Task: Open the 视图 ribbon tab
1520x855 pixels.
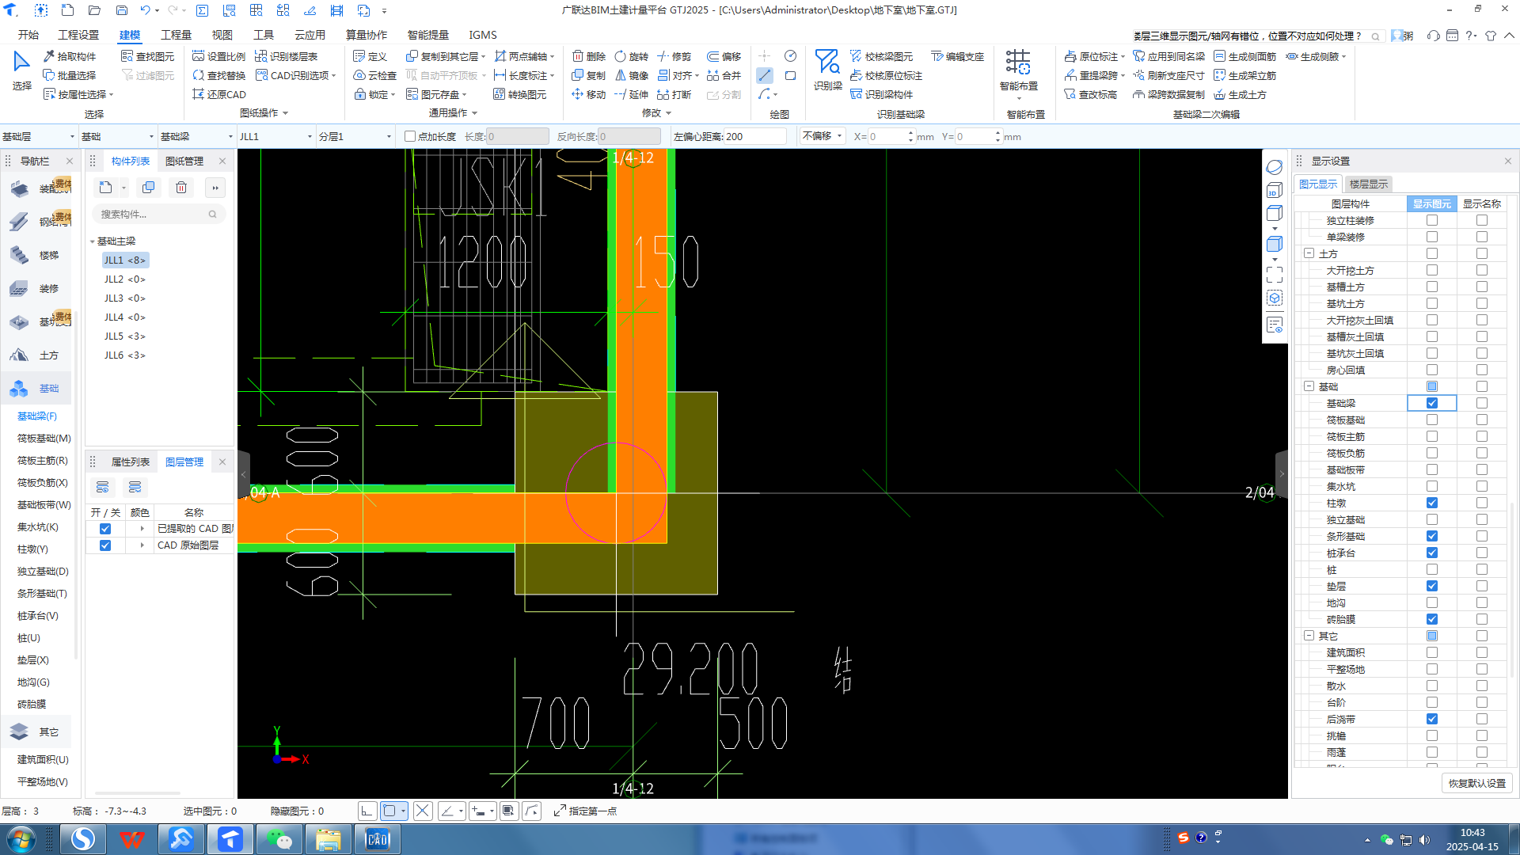Action: 222,35
